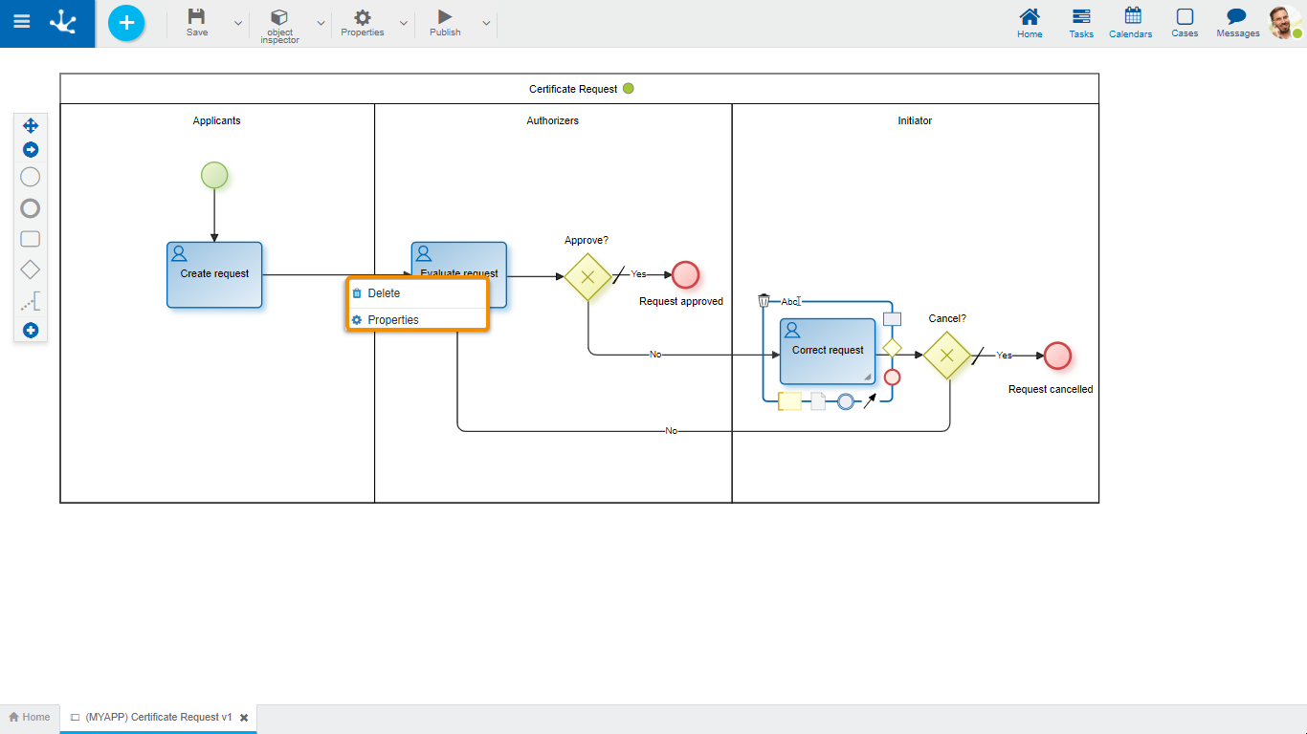Pick the end event thick circle tool

[x=31, y=208]
